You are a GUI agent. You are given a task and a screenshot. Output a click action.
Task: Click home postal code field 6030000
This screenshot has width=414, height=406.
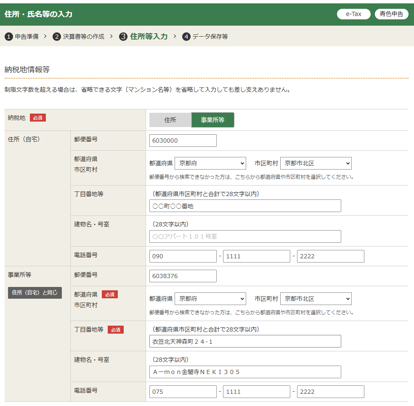tap(183, 141)
